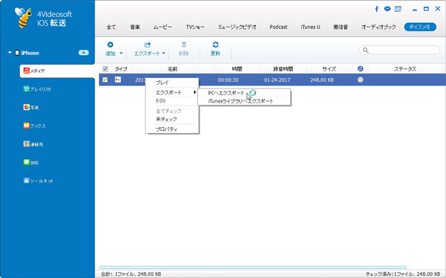This screenshot has height=278, width=446.
Task: Switch to the オーディオブック tab
Action: (x=378, y=27)
